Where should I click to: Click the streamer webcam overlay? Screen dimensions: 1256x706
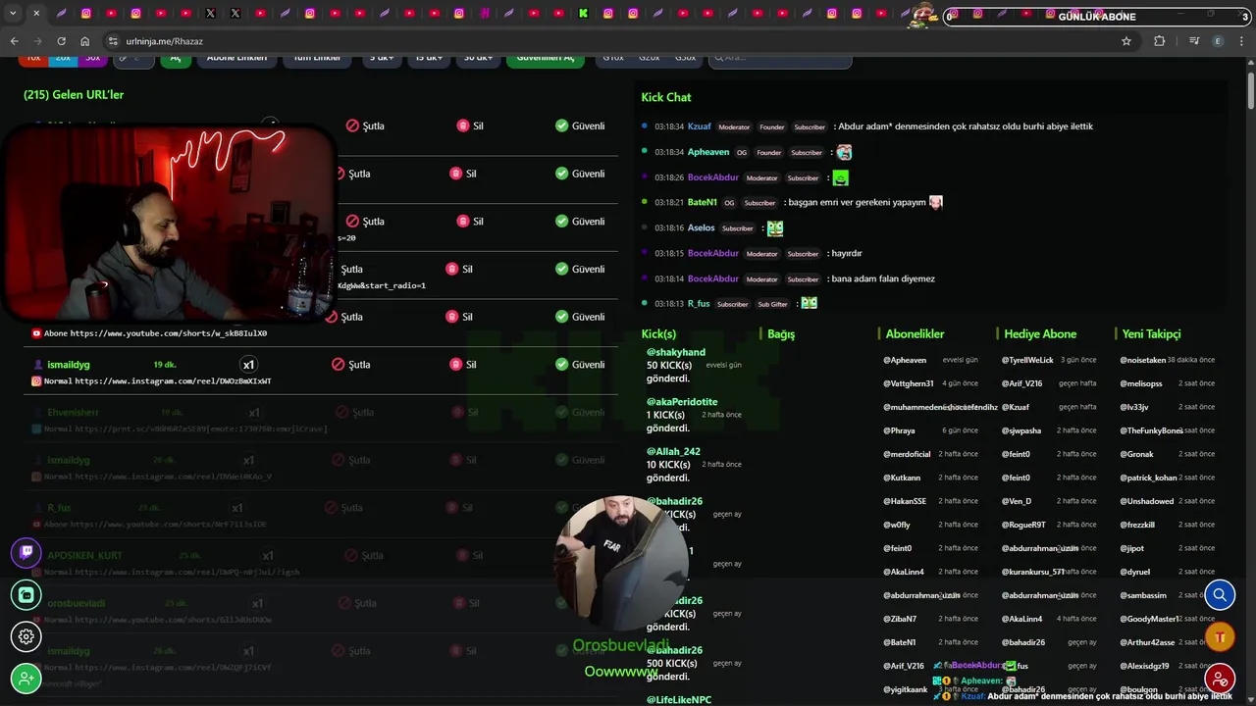(x=169, y=224)
